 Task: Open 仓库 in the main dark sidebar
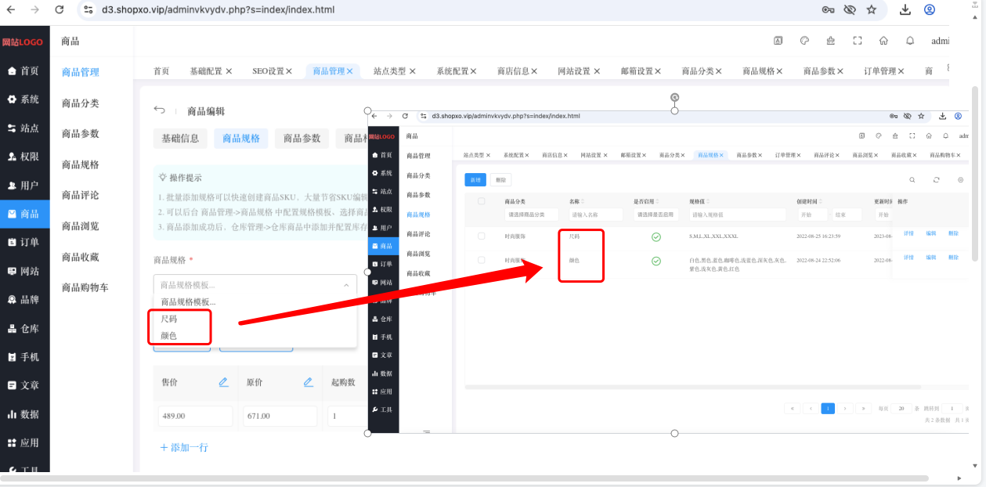[x=24, y=328]
